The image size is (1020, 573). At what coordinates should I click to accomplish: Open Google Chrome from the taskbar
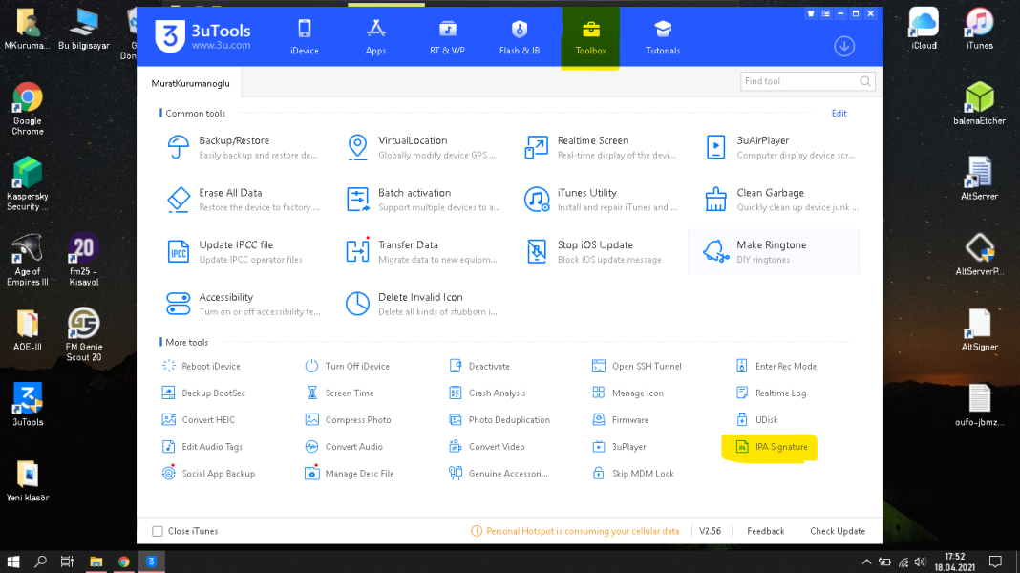(x=124, y=562)
